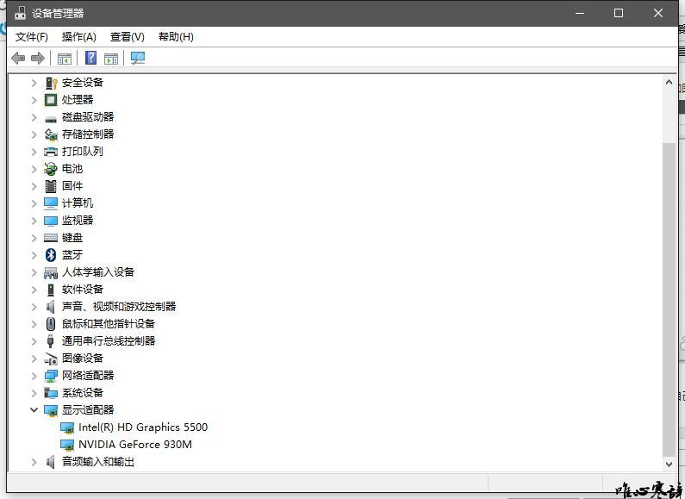
Task: Expand the 电池 node
Action: [34, 169]
